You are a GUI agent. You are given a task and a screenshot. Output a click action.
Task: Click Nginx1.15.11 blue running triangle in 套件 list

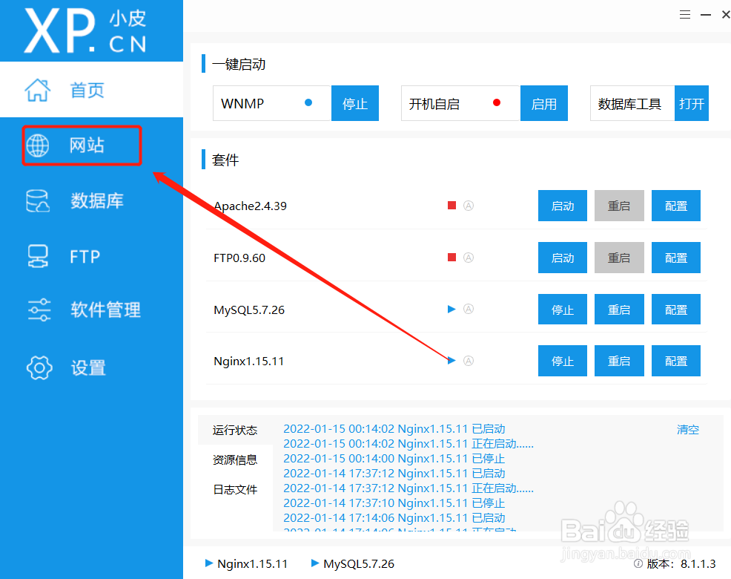[451, 361]
